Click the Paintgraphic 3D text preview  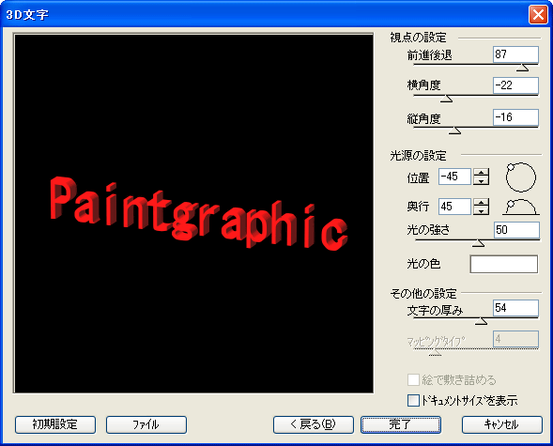[x=199, y=214]
